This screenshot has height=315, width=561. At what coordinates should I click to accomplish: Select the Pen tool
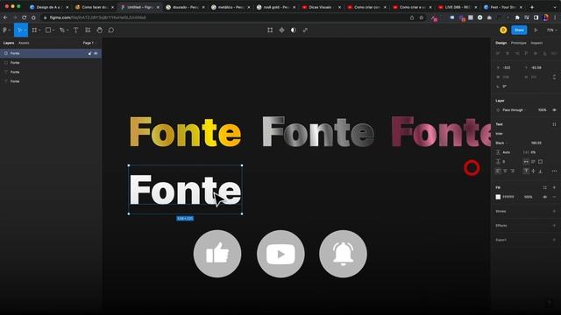coord(62,31)
